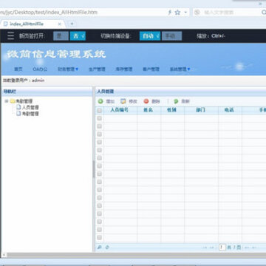Open the OA办公 menu item
The height and width of the screenshot is (266, 266).
point(40,69)
